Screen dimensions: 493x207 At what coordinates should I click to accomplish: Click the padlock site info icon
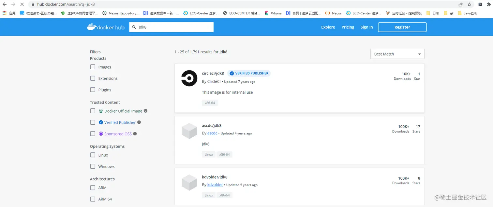coord(33,5)
